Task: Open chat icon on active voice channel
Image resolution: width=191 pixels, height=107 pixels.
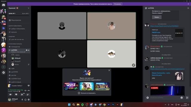Action: [x=27, y=50]
